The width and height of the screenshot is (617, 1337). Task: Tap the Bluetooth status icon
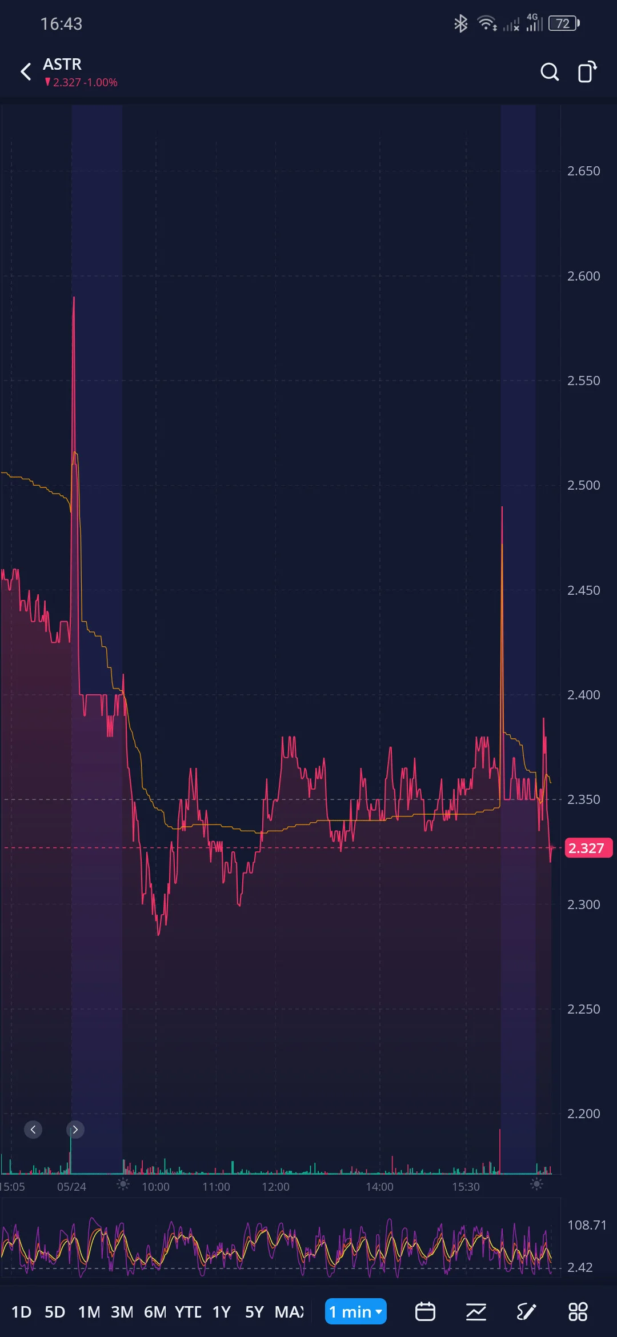tap(460, 23)
